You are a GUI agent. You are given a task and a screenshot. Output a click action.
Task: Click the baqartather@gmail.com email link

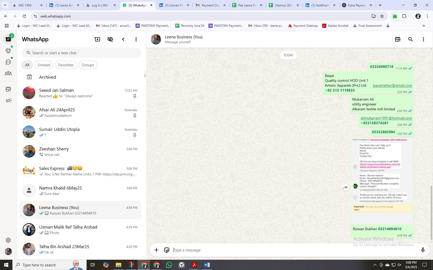[392, 85]
